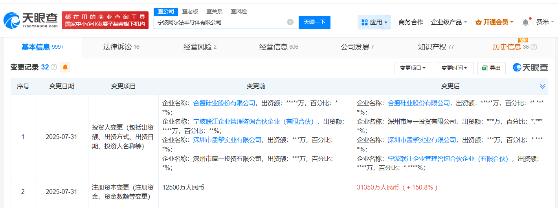Image resolution: width=558 pixels, height=208 pixels.
Task: Click help icon next to 变更记录 32
Action: coord(54,68)
